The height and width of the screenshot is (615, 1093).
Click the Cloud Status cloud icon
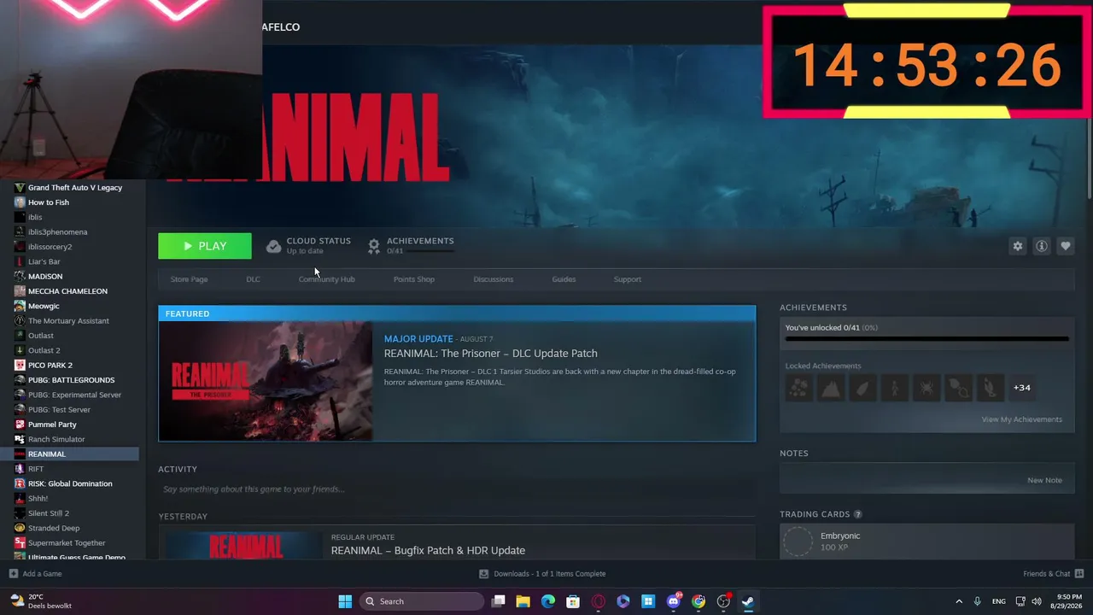(x=273, y=246)
